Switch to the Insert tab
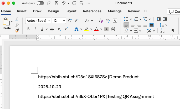The image size is (180, 109). click(22, 11)
